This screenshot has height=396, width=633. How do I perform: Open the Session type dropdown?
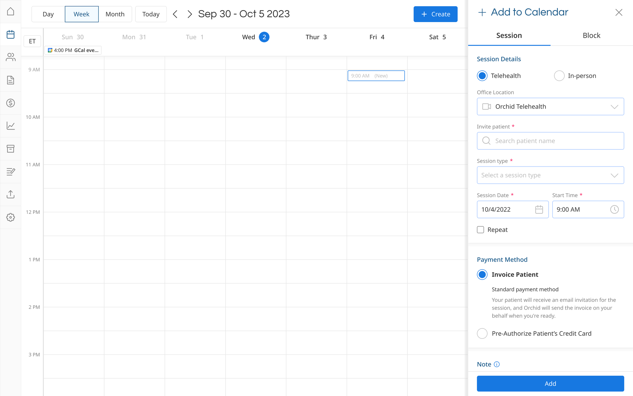pos(550,175)
